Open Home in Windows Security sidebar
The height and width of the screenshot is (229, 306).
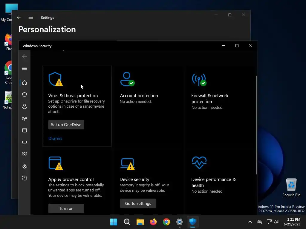click(x=25, y=83)
